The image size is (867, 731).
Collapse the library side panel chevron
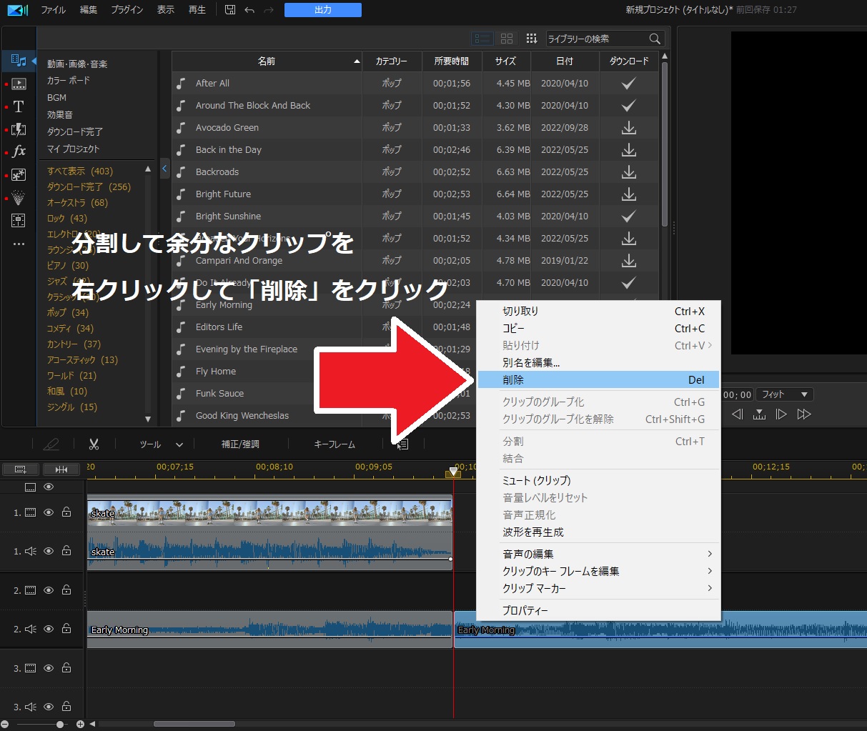164,169
